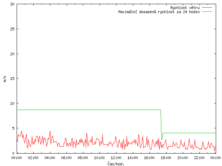The height and width of the screenshot is (166, 222).
Task: Click the y-axis value 20
Action: coord(12,54)
